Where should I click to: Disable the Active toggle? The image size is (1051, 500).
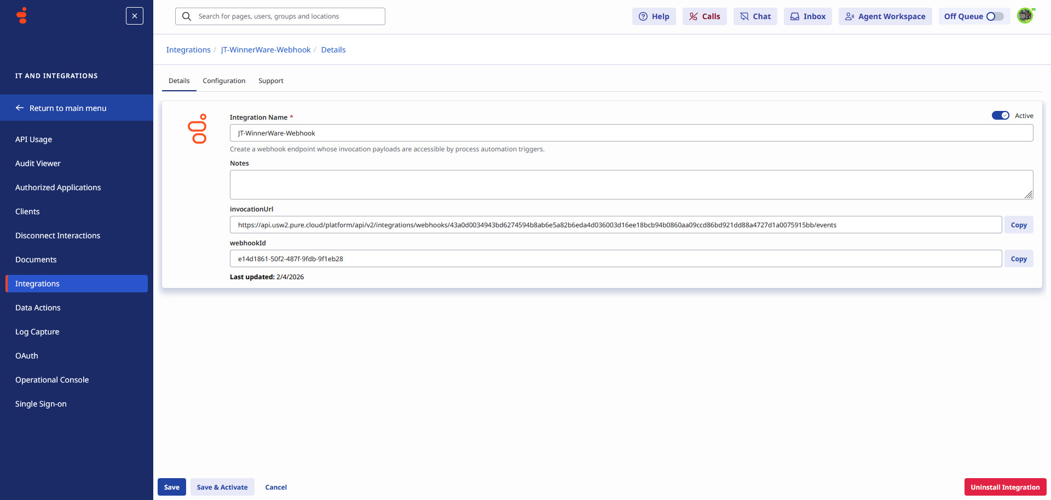point(1001,115)
